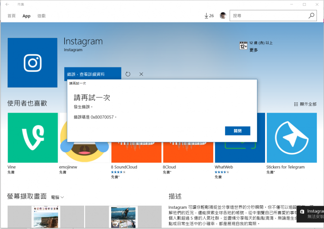Open the emojinew app tile
324x229 pixels.
[x=84, y=152]
